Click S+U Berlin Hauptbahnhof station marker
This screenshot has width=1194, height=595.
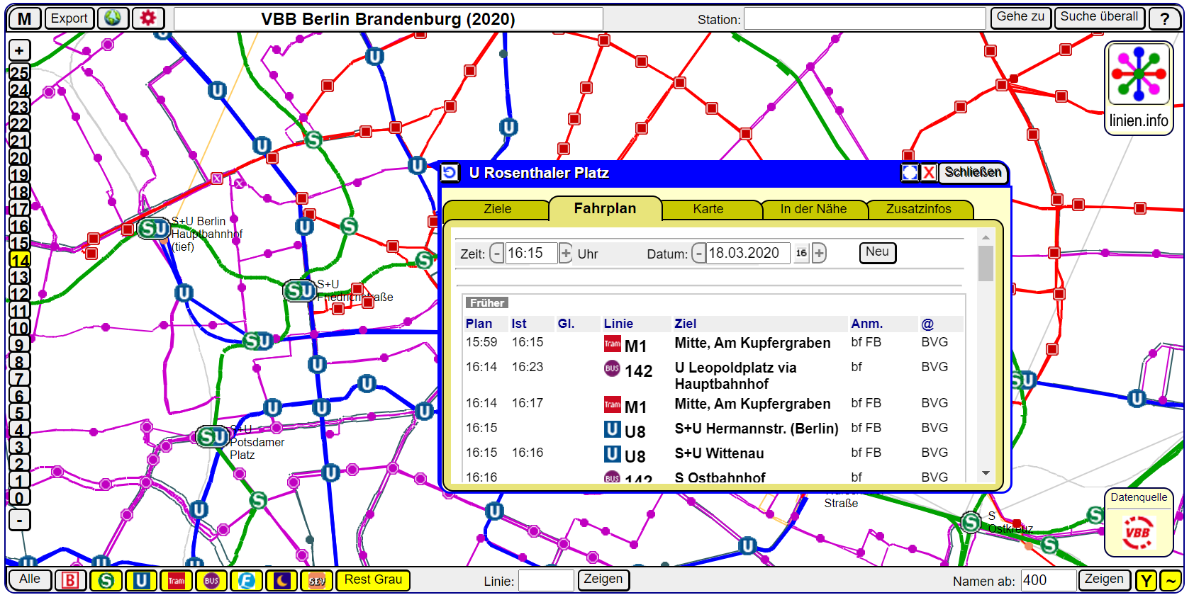point(153,229)
